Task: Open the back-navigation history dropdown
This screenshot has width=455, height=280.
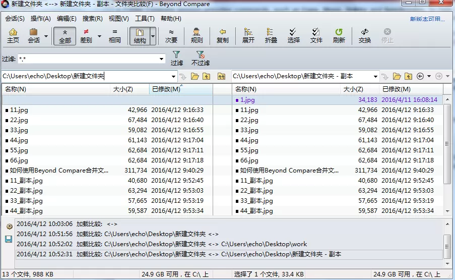Action: (x=429, y=76)
